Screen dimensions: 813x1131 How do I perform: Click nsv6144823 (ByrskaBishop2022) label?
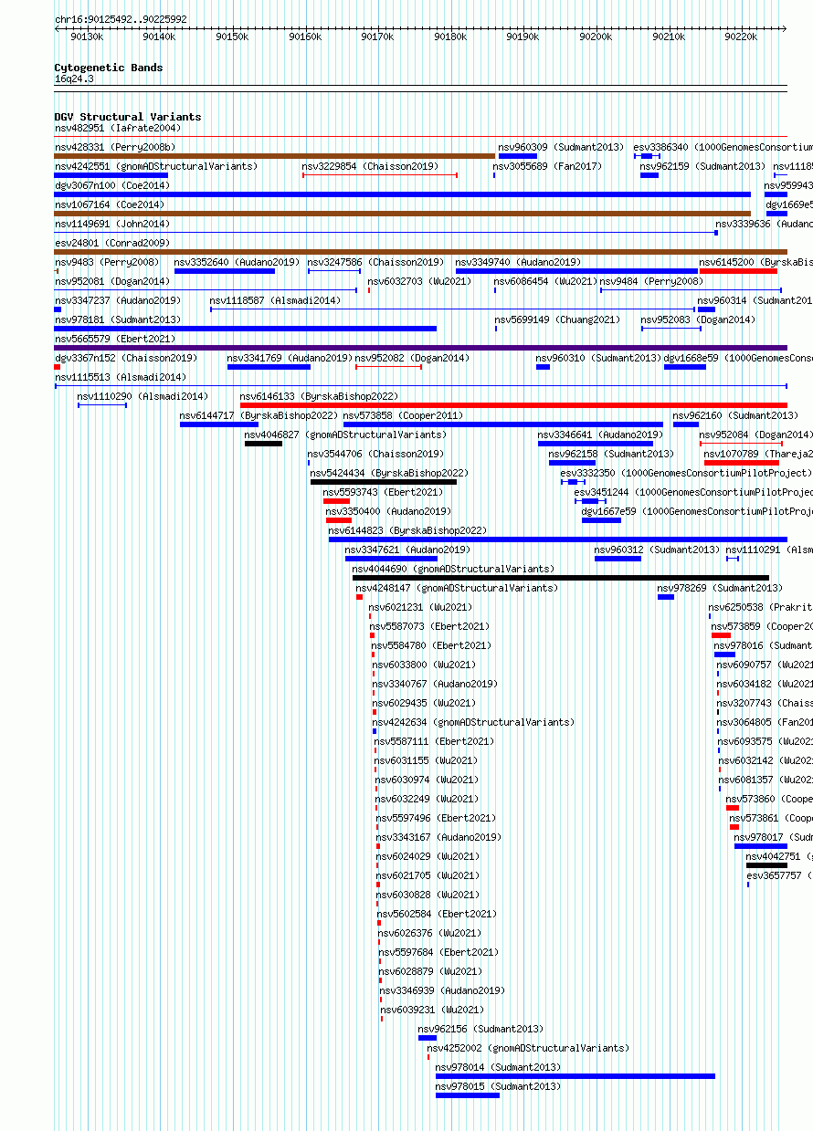(407, 530)
